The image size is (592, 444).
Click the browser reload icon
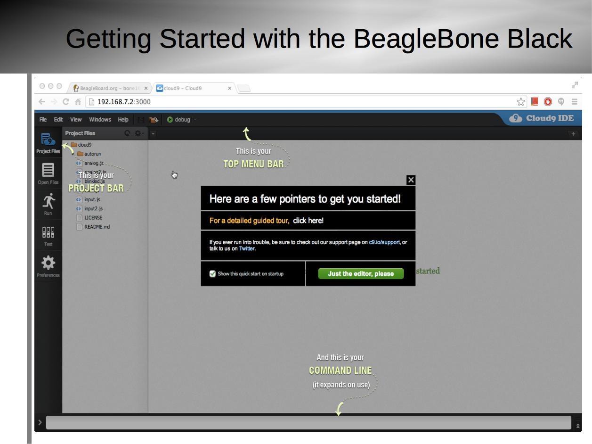[x=66, y=101]
